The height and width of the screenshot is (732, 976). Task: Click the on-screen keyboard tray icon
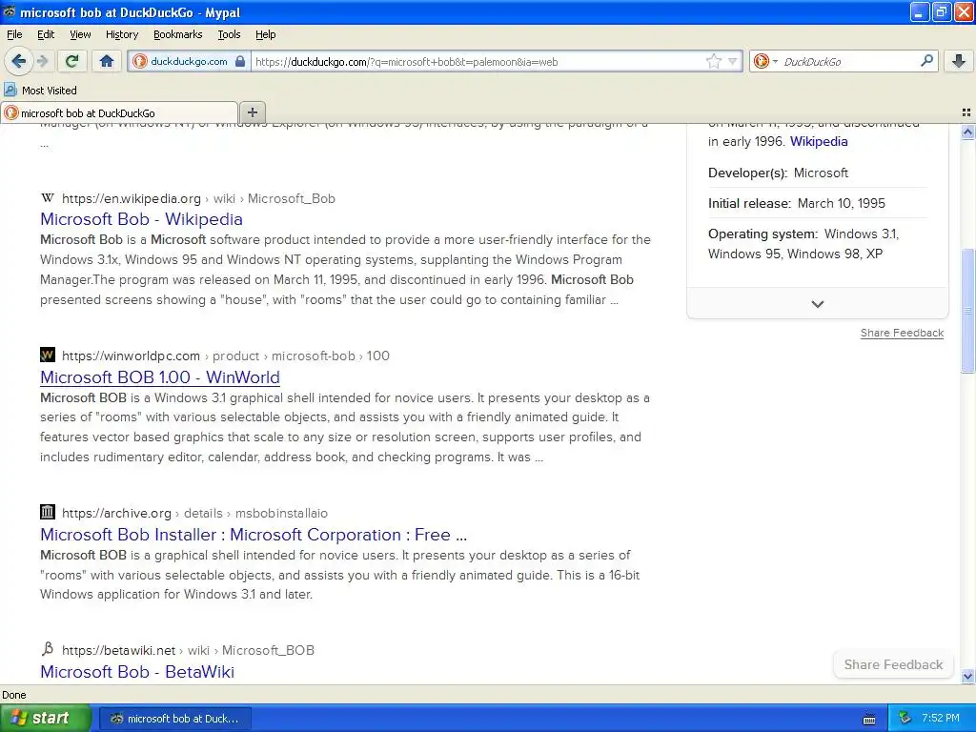pyautogui.click(x=869, y=719)
